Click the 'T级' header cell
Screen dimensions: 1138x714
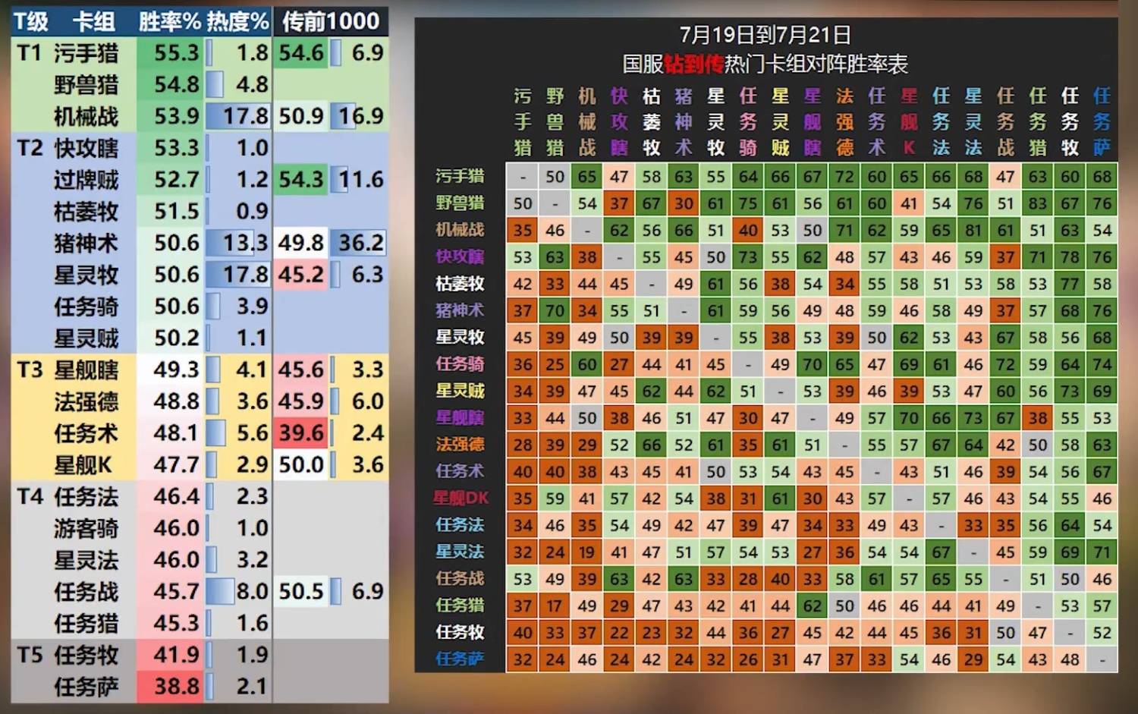(x=31, y=21)
